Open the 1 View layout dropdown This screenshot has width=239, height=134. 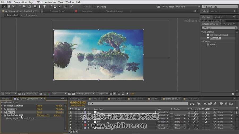[102, 94]
